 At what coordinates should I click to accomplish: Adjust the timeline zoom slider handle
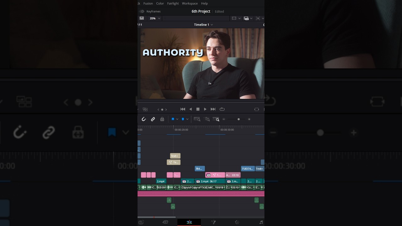pos(239,119)
